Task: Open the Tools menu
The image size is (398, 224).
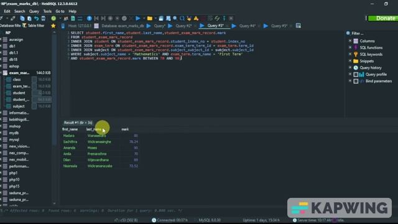Action: click(47, 11)
